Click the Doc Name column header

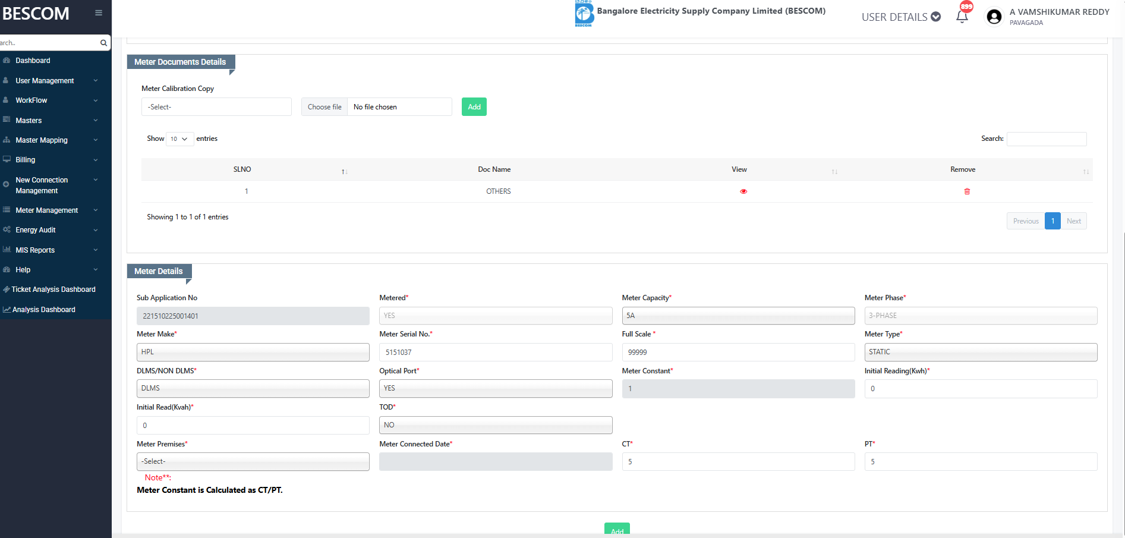pyautogui.click(x=494, y=169)
